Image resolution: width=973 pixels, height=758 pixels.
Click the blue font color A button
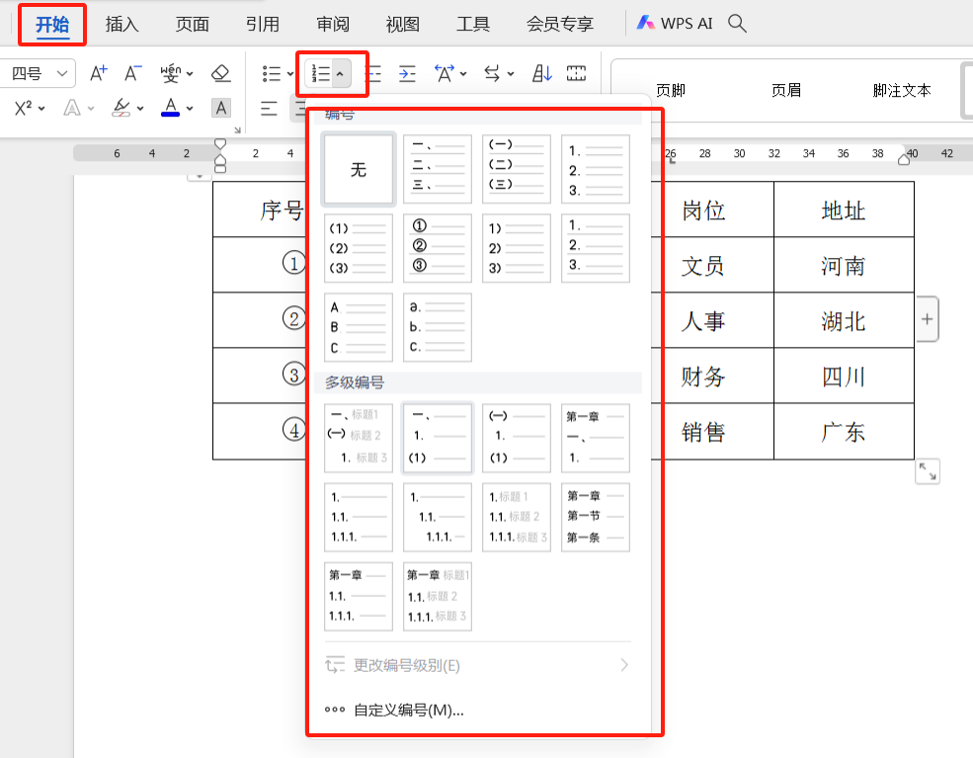170,108
